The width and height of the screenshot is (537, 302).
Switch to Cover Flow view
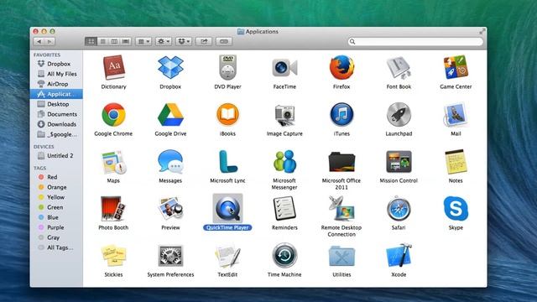126,41
